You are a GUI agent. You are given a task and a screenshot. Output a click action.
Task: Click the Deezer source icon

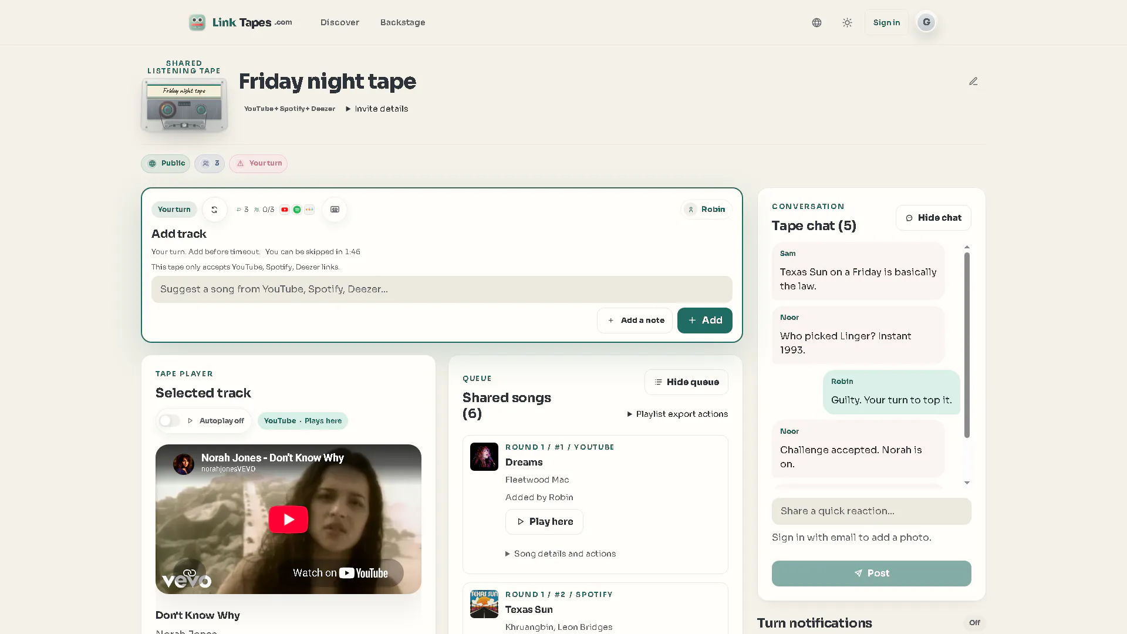309,210
